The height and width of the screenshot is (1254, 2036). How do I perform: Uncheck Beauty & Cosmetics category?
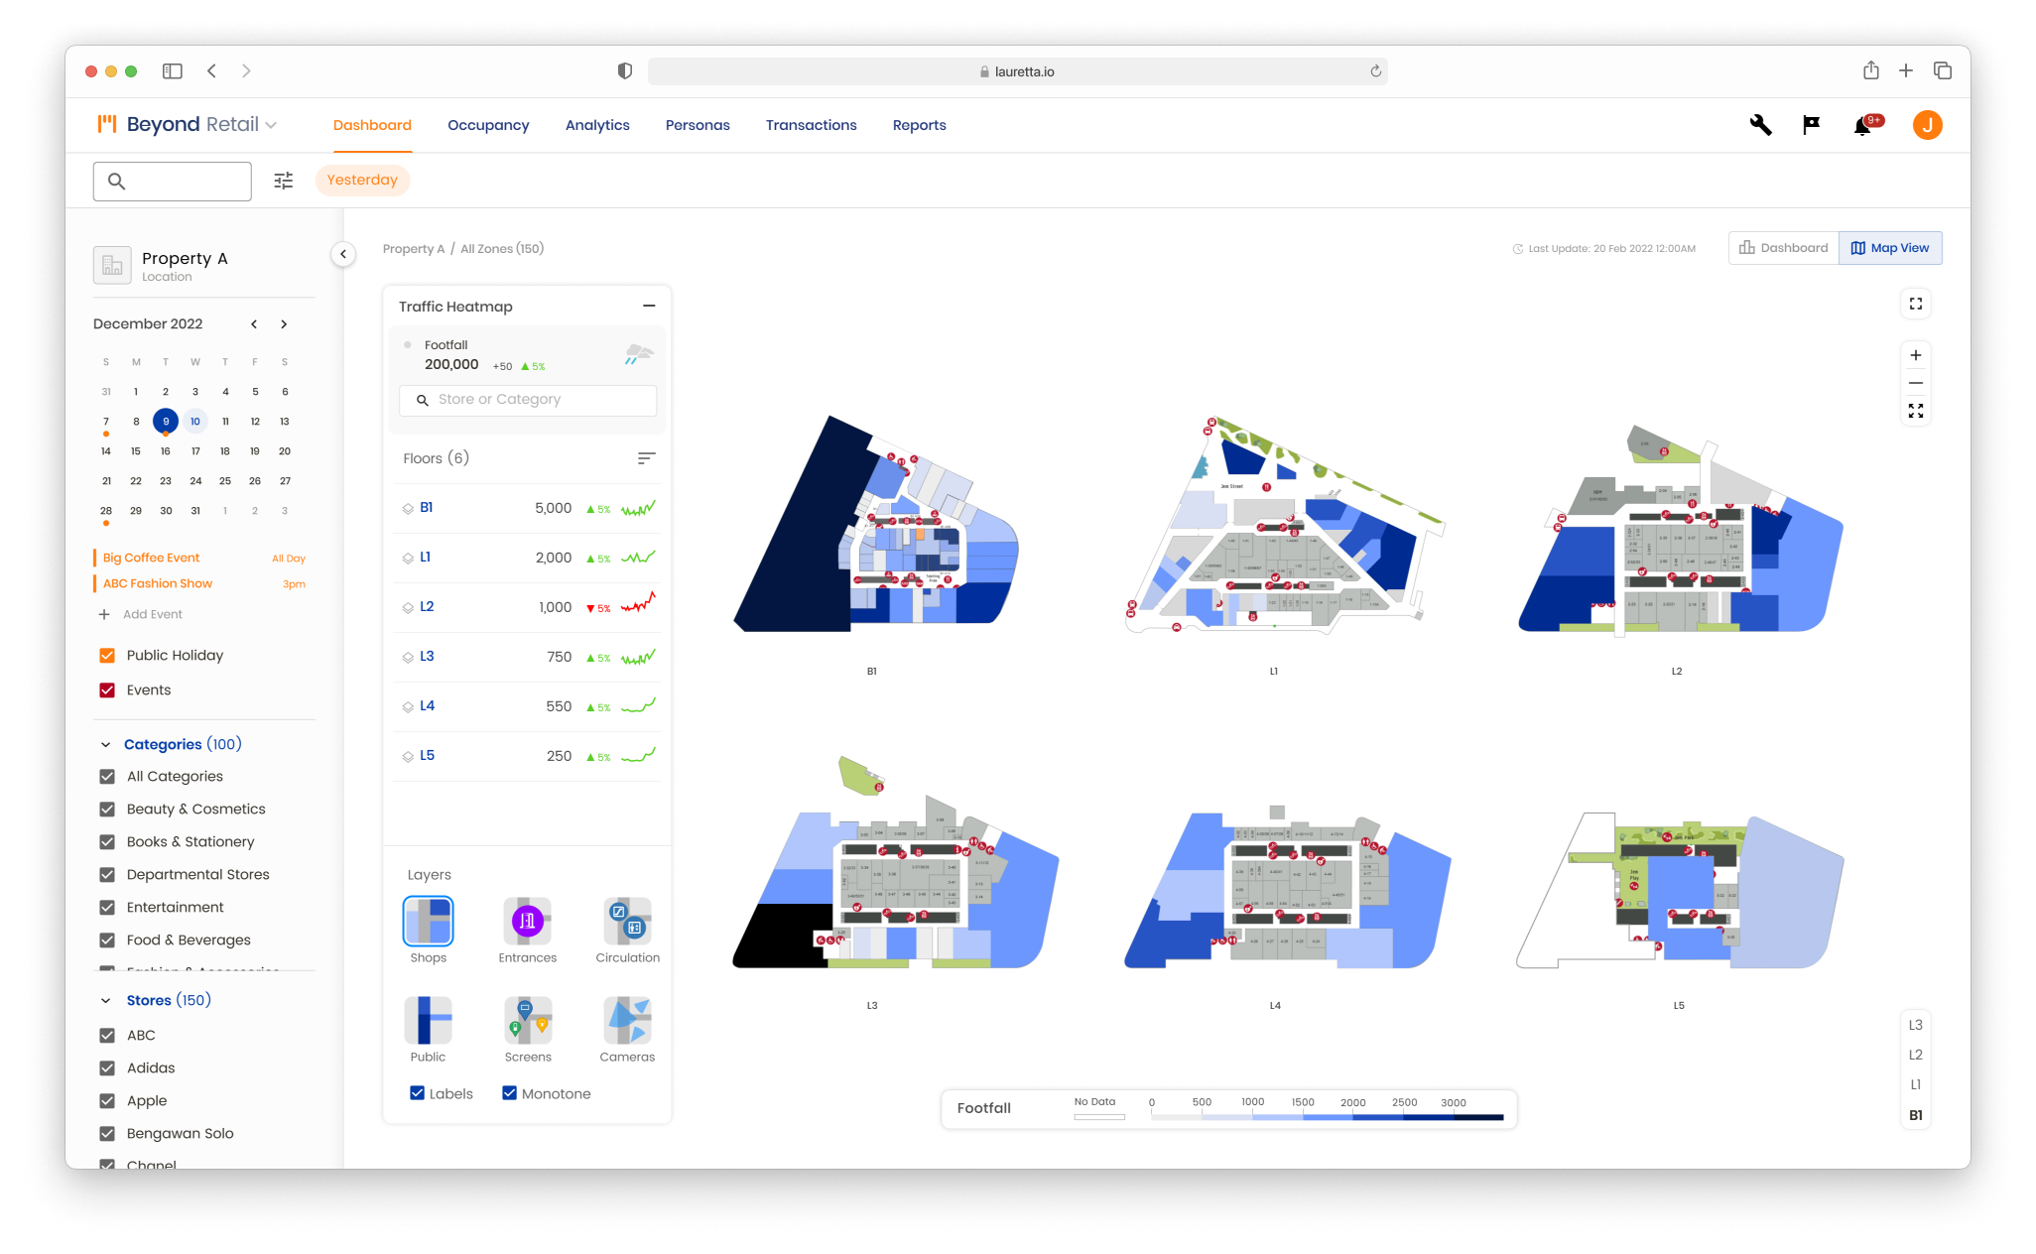pos(107,810)
